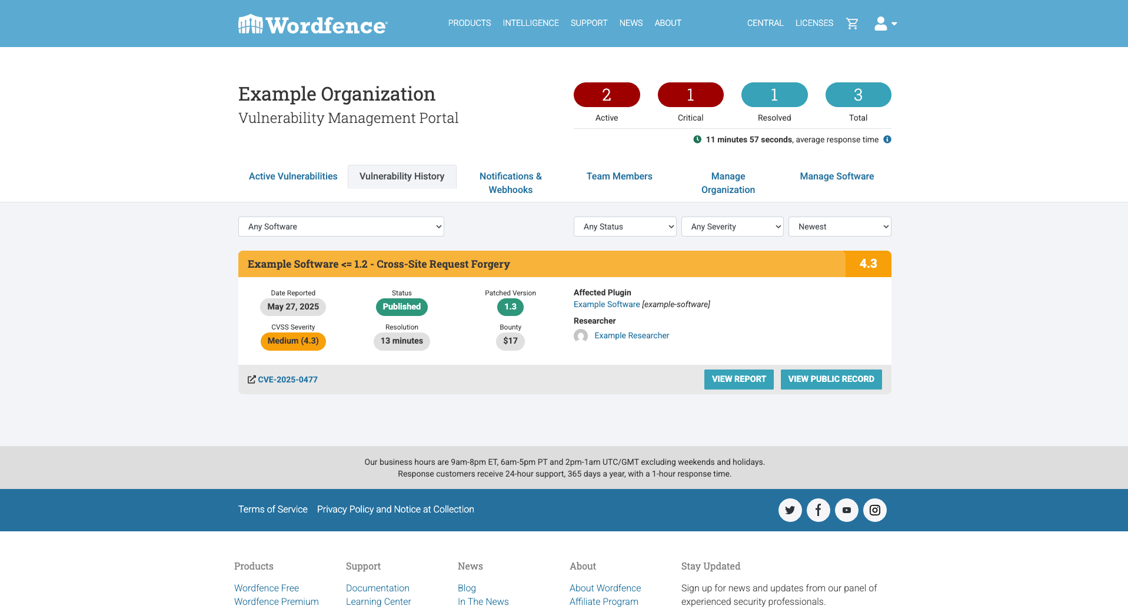Open the user account menu
Viewport: 1128px width, 609px height.
point(885,24)
